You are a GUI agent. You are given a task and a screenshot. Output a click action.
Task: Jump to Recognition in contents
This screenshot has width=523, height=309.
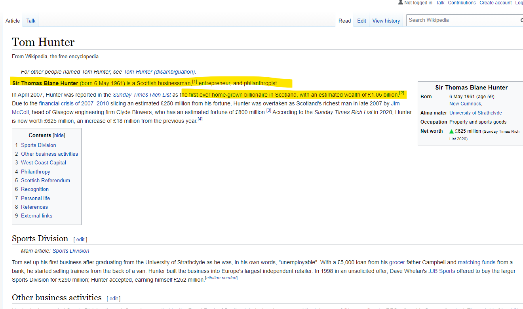pos(35,189)
